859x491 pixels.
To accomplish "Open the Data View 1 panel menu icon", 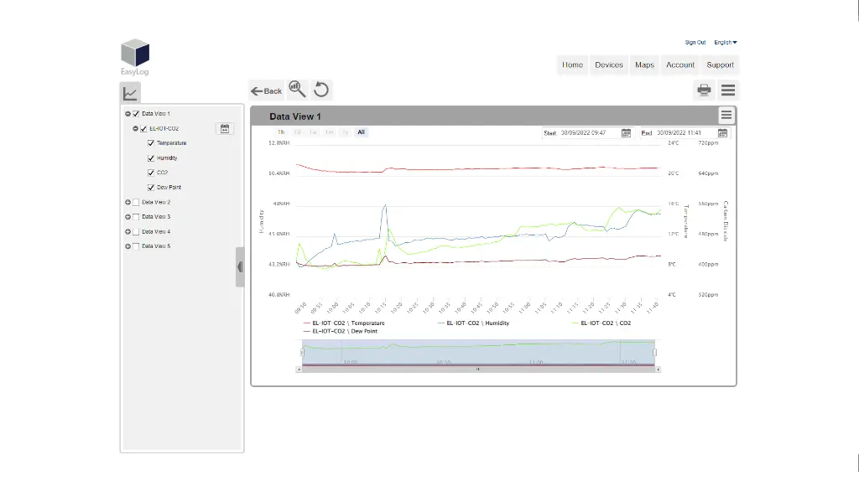I will [726, 116].
